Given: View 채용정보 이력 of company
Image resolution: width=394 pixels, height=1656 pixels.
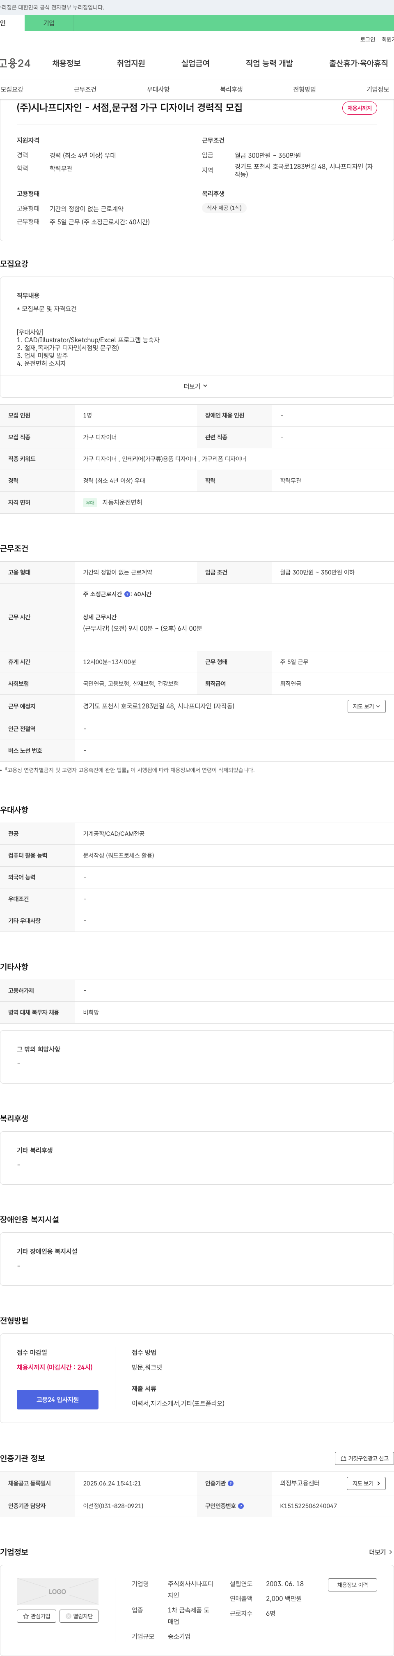Looking at the screenshot, I should 352,1585.
